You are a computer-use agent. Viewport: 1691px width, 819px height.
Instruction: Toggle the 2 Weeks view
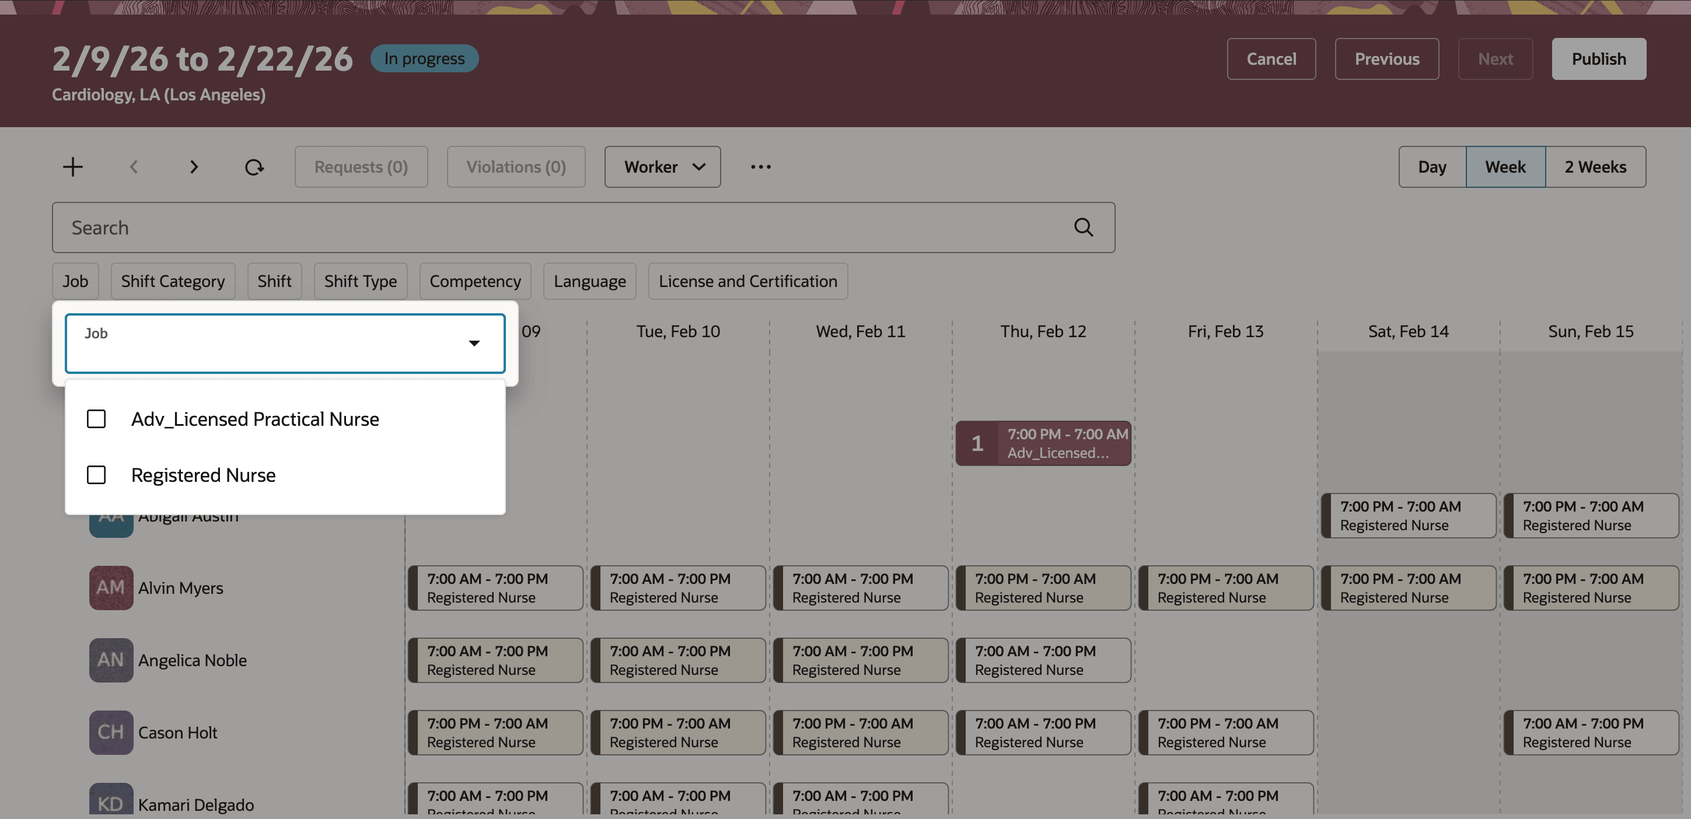pyautogui.click(x=1595, y=166)
